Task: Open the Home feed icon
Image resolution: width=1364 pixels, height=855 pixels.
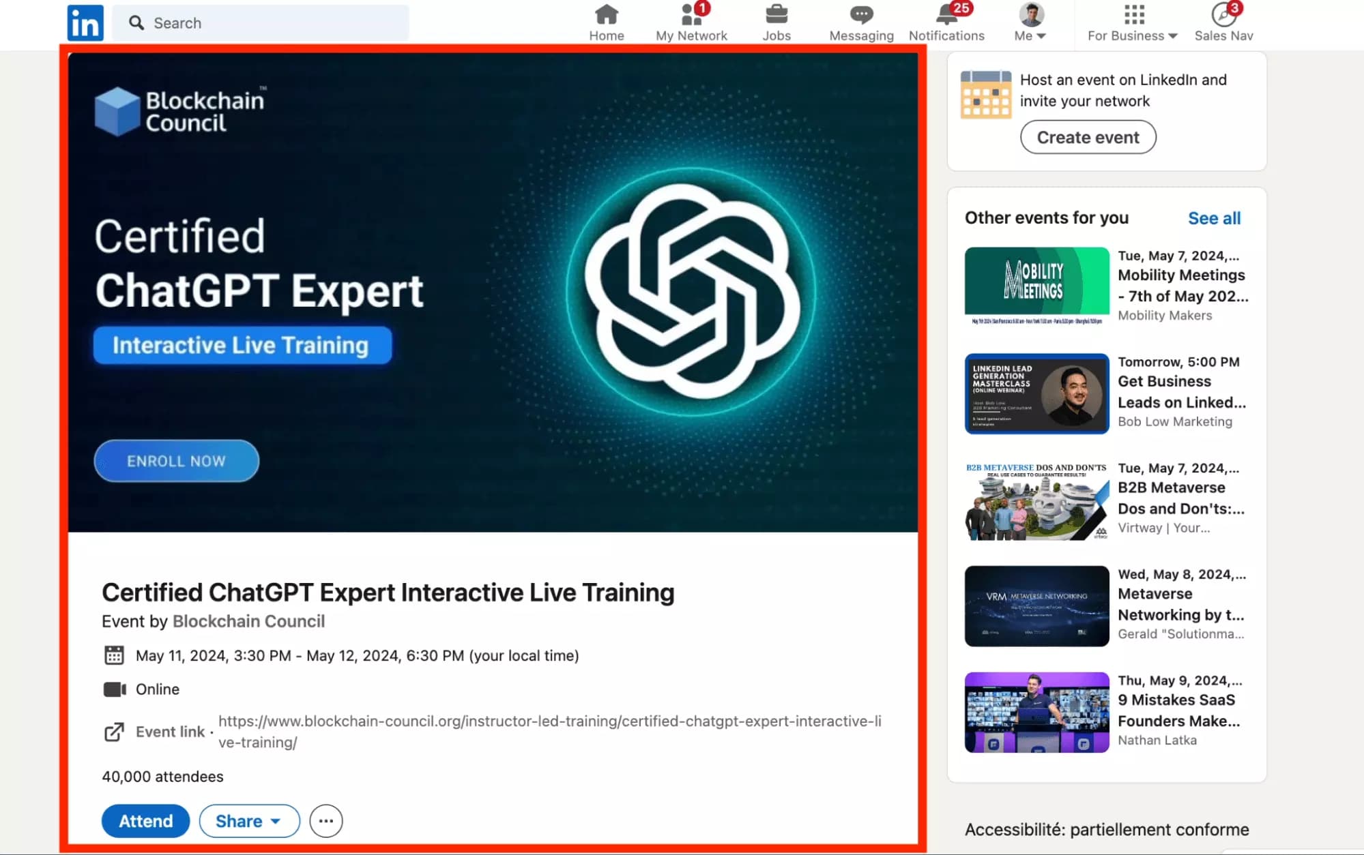Action: [x=606, y=15]
